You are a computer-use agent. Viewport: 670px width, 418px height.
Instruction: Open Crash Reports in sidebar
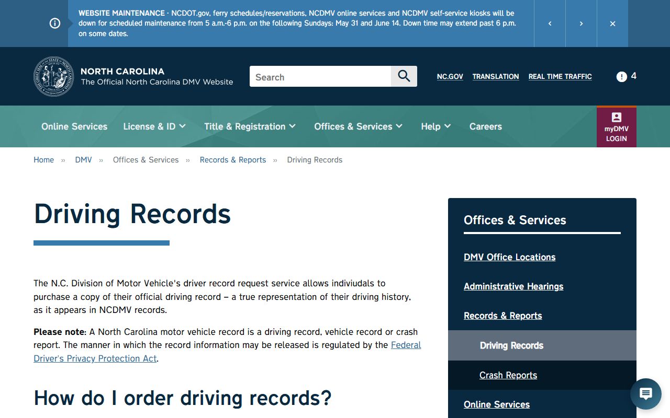(x=508, y=375)
